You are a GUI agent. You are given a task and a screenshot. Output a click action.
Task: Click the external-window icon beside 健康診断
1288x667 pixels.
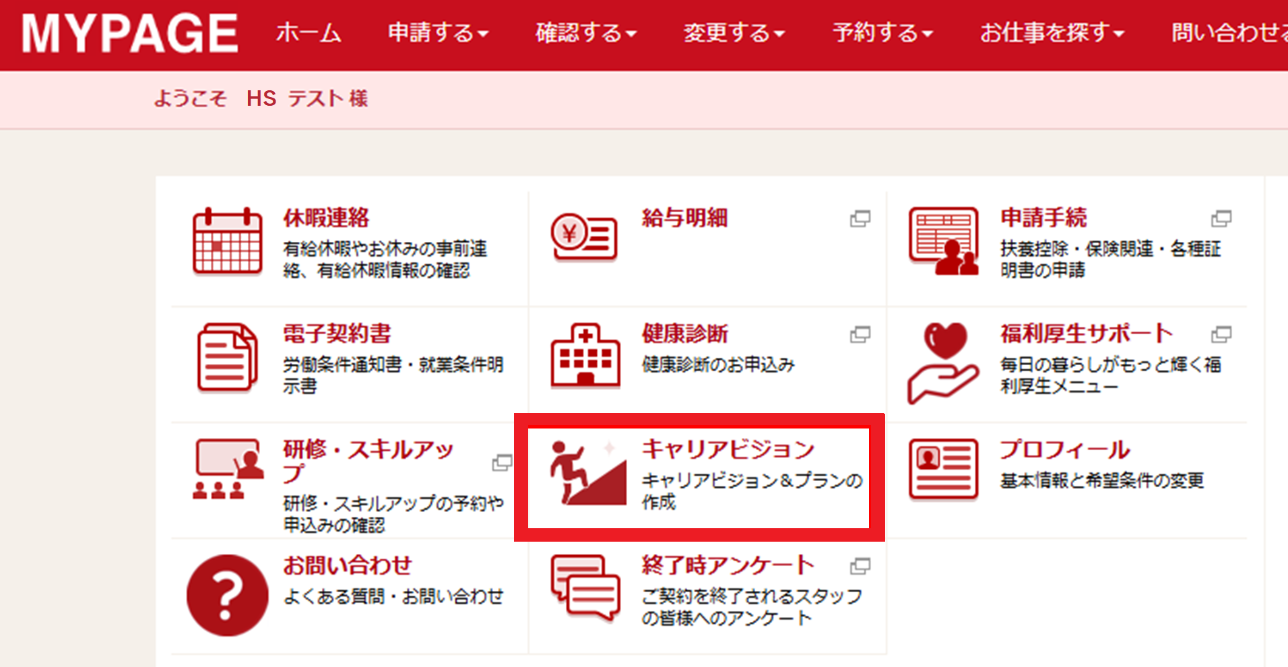point(860,334)
